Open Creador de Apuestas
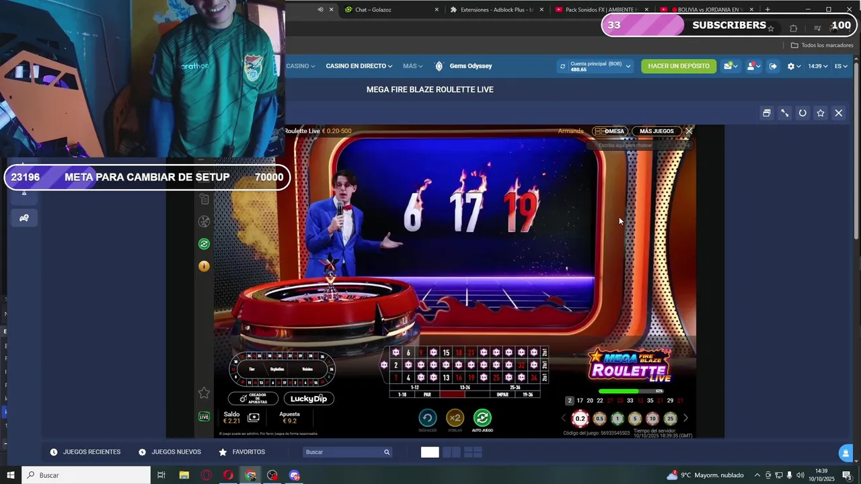Viewport: 861px width, 484px height. [x=253, y=399]
